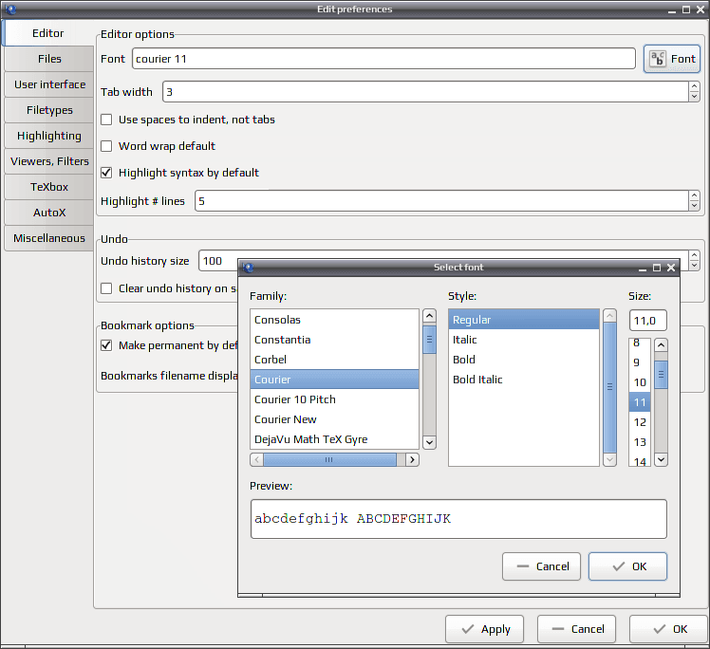710x649 pixels.
Task: Pick font size 9
Action: click(640, 362)
